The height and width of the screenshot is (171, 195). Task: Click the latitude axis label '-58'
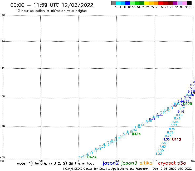pos(2,126)
